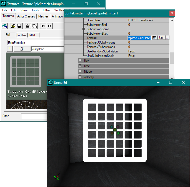
Task: Open the Filter menu in Textures window
Action: 46,10
